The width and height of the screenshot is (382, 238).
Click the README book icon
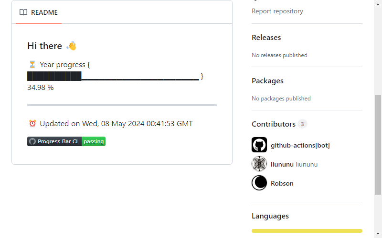(23, 12)
